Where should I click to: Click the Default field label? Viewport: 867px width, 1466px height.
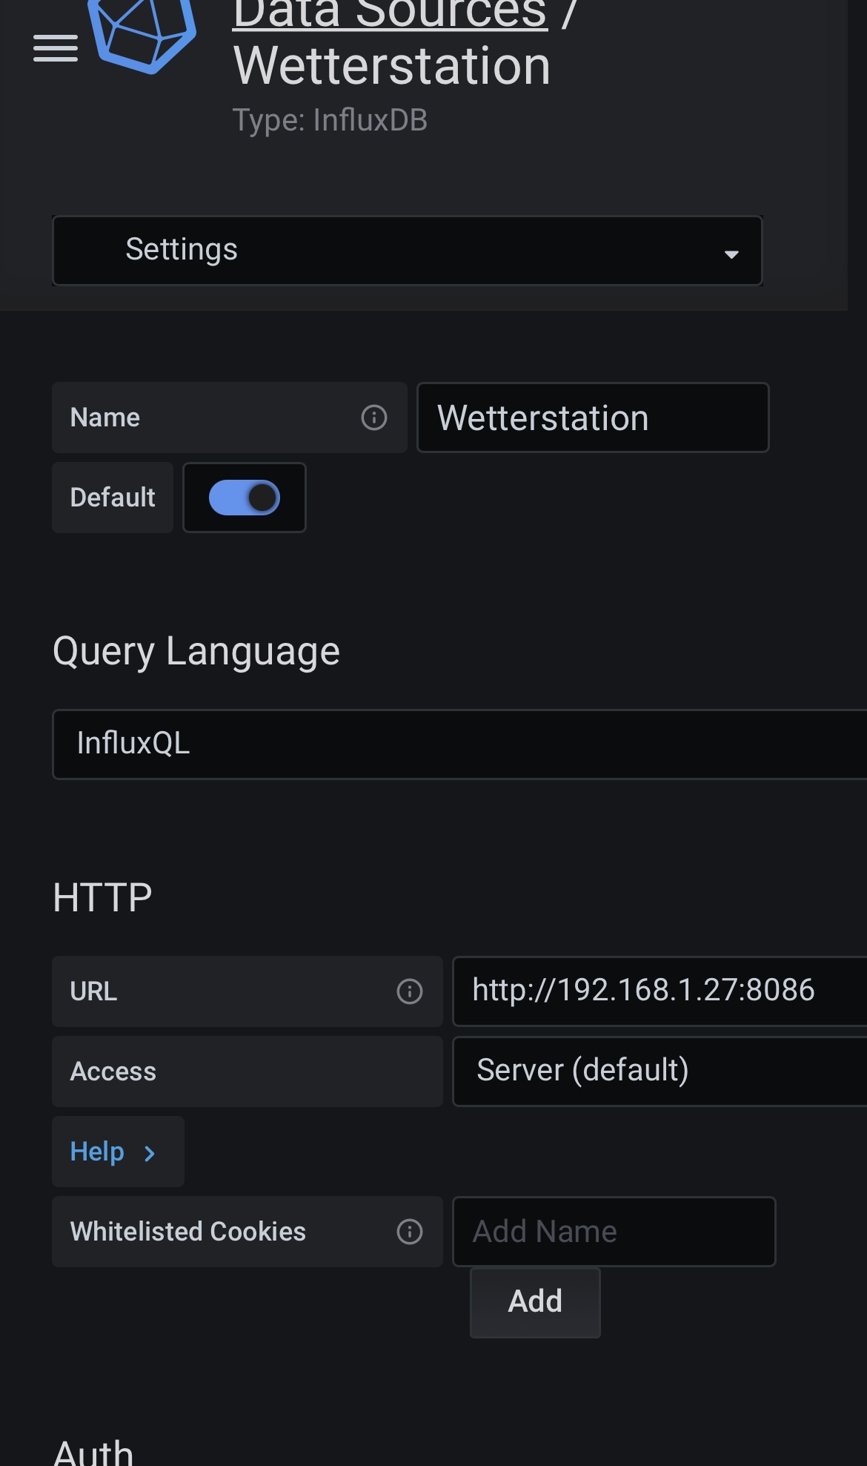click(x=113, y=498)
